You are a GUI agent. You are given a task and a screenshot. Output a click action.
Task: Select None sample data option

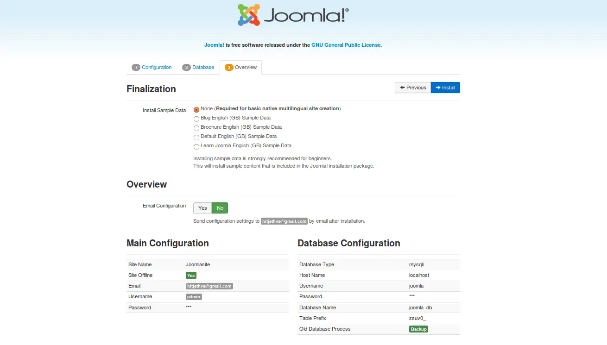(x=196, y=110)
